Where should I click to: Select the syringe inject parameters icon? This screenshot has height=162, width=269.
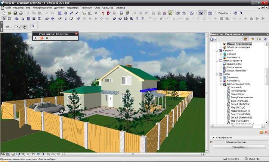(77, 13)
